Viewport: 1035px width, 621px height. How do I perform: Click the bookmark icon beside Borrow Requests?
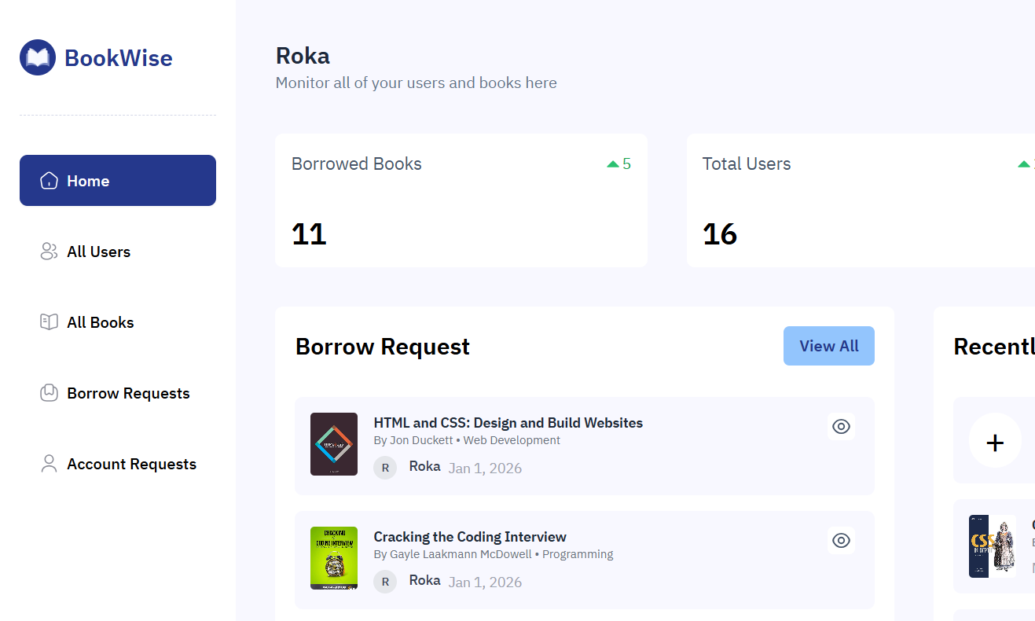coord(48,392)
